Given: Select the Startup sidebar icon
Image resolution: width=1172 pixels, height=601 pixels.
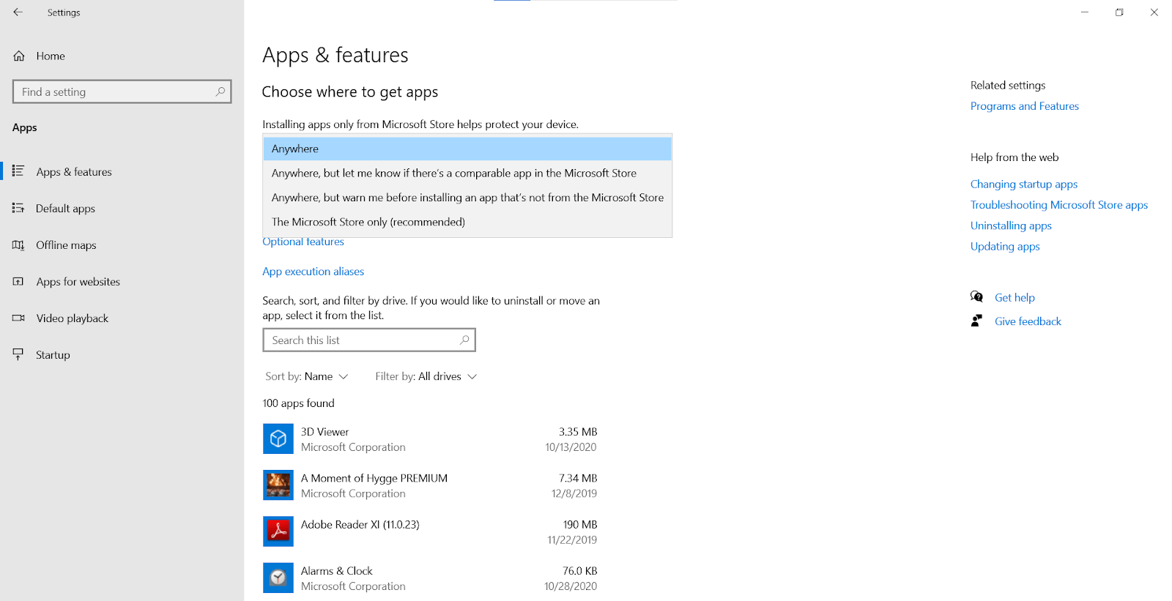Looking at the screenshot, I should pos(18,354).
